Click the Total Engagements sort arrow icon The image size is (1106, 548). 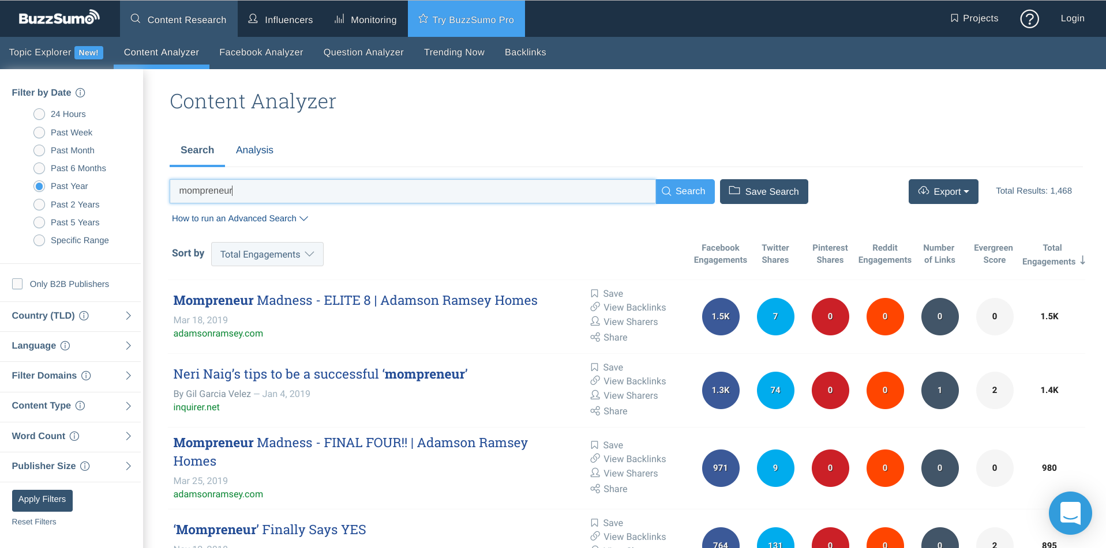(x=1083, y=260)
